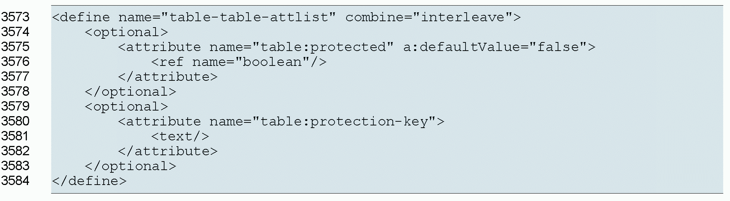Click the opening <define word on line 3573
The height and width of the screenshot is (201, 730).
coord(81,17)
